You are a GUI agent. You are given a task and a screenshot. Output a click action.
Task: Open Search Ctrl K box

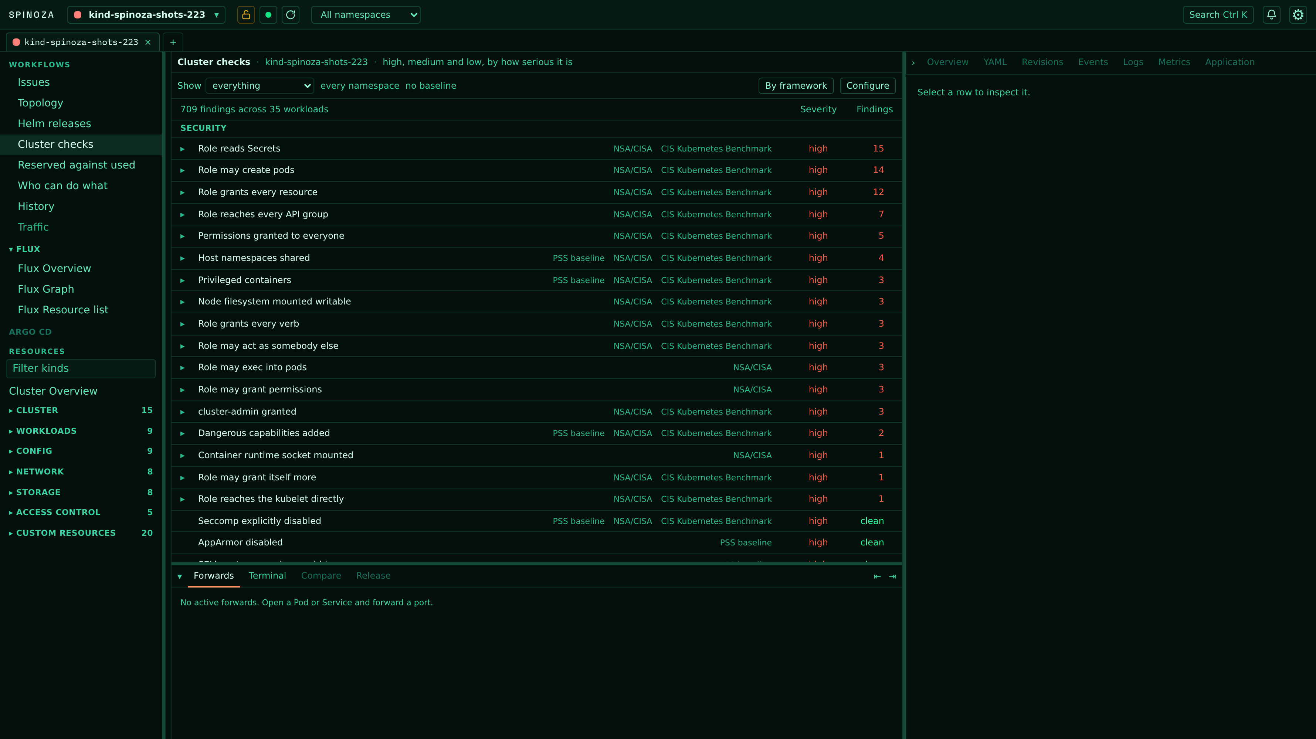1218,15
